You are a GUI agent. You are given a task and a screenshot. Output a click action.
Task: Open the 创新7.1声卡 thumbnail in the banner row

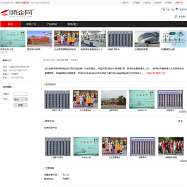point(120,39)
